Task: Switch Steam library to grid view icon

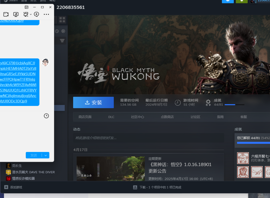Action: coord(62,20)
